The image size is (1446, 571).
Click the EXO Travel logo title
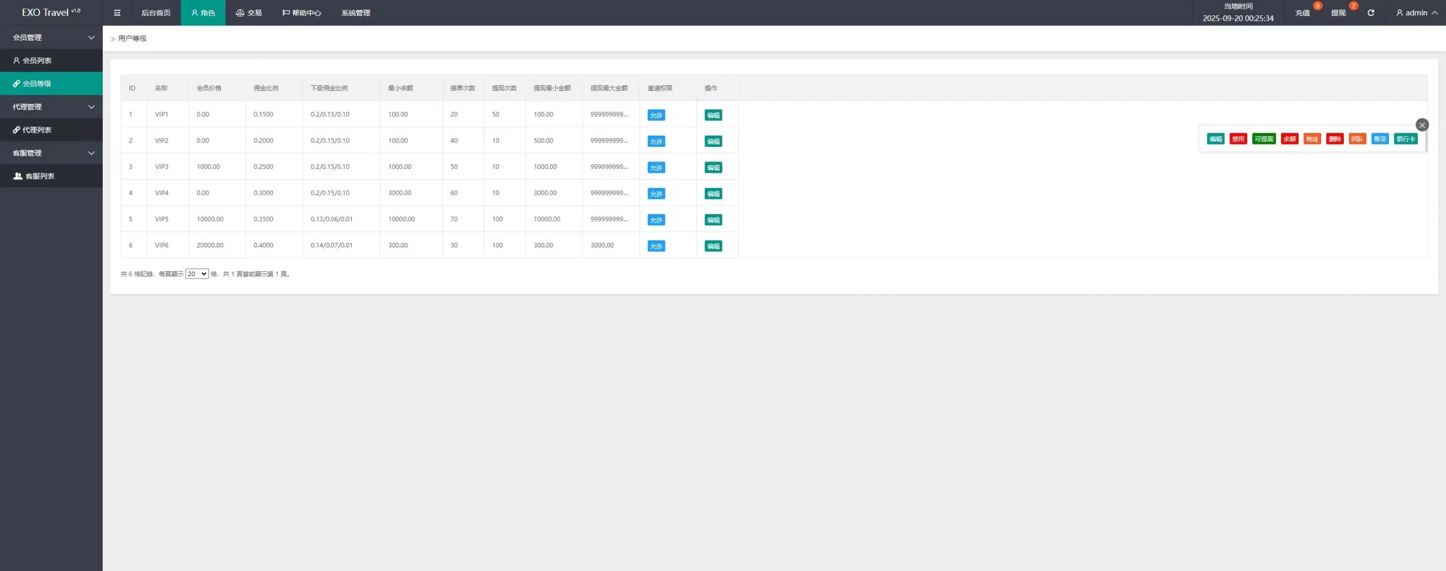[51, 12]
